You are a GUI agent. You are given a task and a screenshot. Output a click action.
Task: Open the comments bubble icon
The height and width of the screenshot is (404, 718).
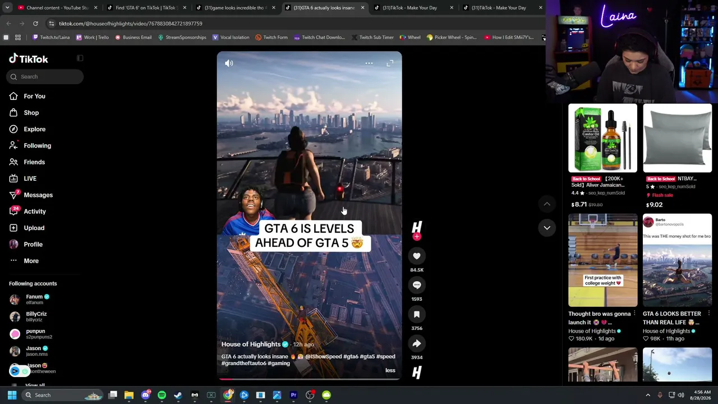coord(417,285)
